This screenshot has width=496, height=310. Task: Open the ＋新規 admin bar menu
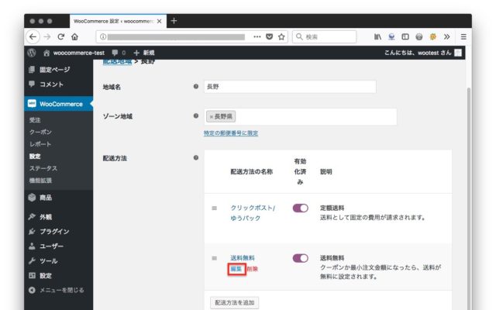tap(144, 53)
